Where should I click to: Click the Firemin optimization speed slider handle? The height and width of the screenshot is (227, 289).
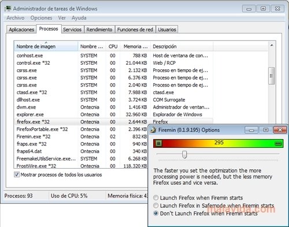184,154
